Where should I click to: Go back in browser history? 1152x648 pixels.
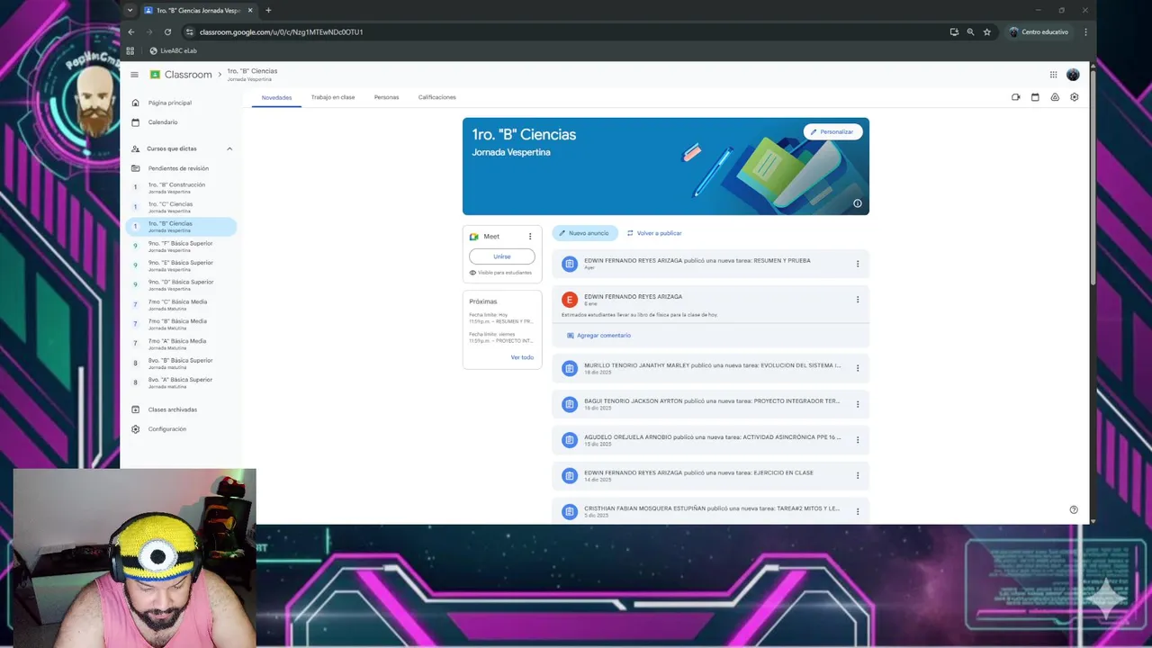click(131, 31)
